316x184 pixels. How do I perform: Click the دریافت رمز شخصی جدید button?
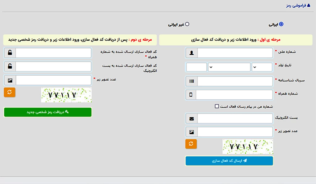point(48,112)
